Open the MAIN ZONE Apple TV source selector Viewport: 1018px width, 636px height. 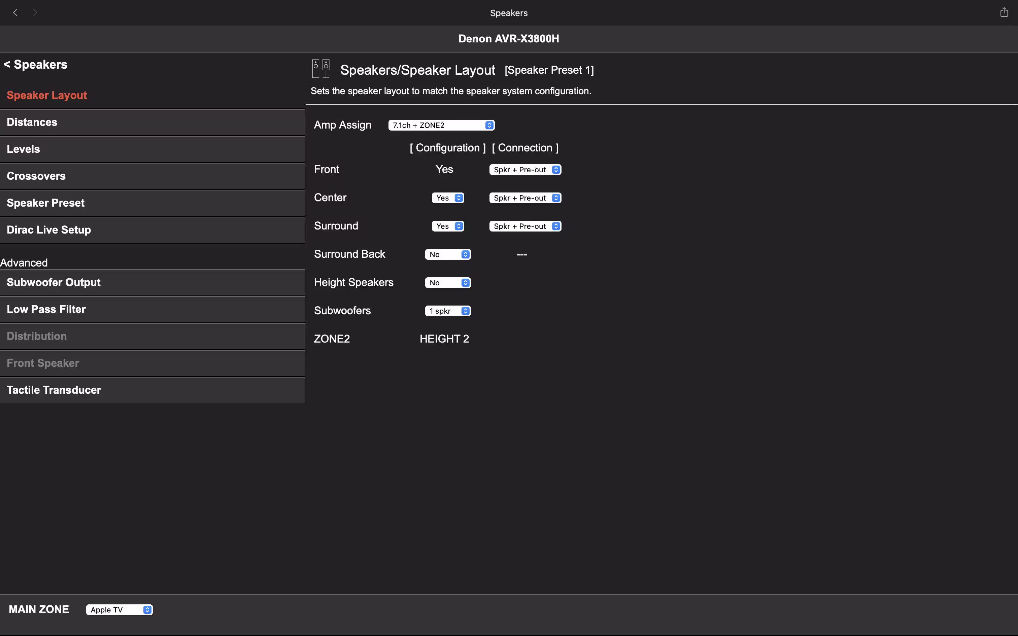(x=119, y=609)
